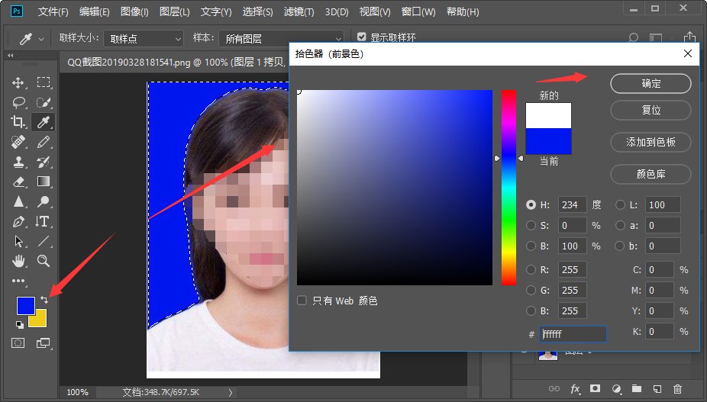Confirm the color with 确定 button
707x402 pixels.
[x=651, y=83]
